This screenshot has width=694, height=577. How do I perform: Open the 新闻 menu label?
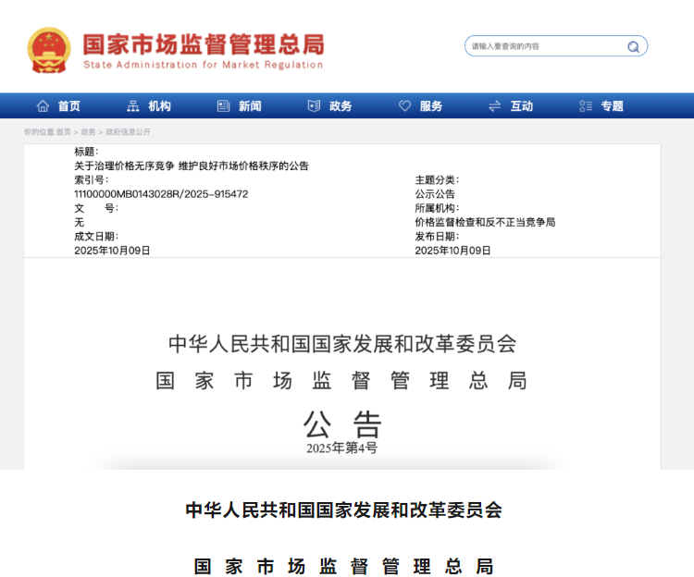[x=250, y=106]
